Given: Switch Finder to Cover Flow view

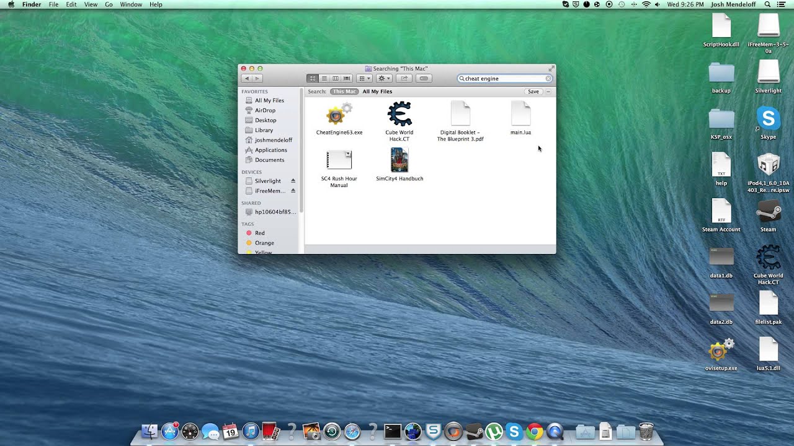Looking at the screenshot, I should click(x=347, y=79).
